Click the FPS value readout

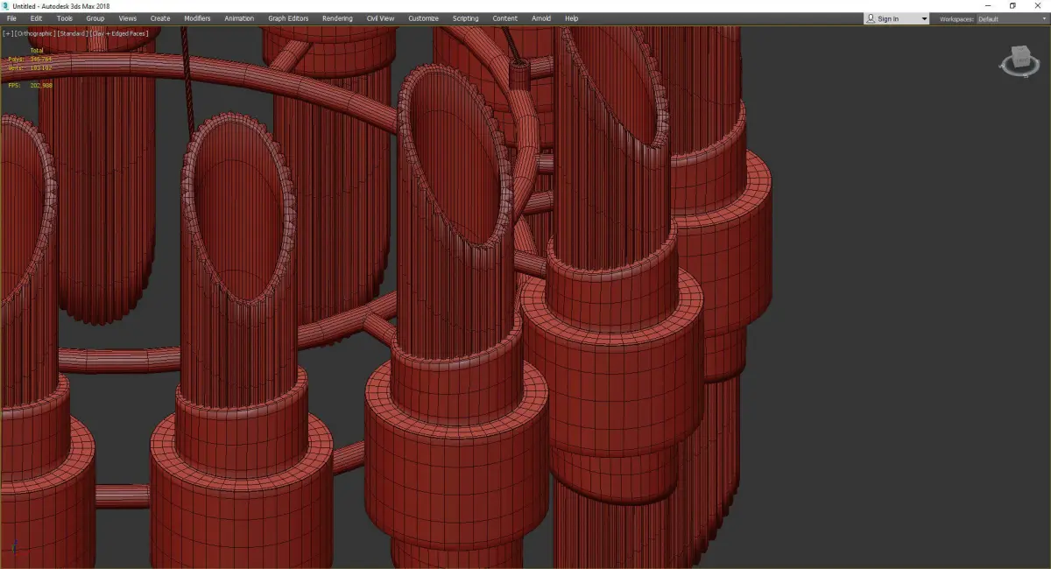[41, 85]
